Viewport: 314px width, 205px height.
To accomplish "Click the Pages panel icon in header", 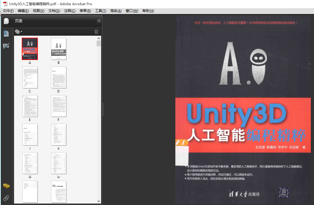I will (6, 21).
